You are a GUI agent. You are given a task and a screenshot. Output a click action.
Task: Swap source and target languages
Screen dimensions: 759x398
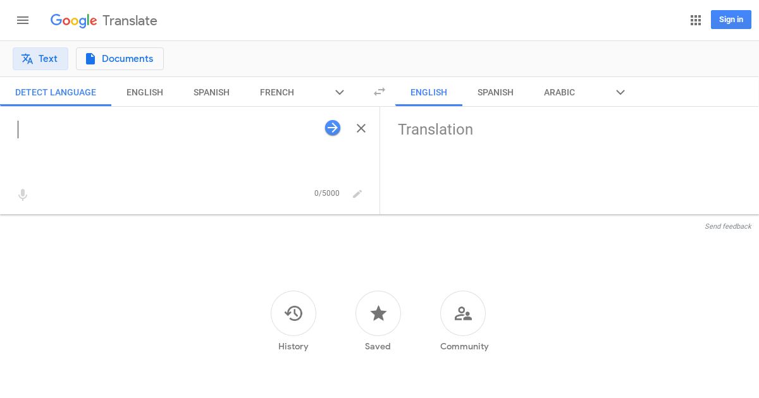pos(379,92)
